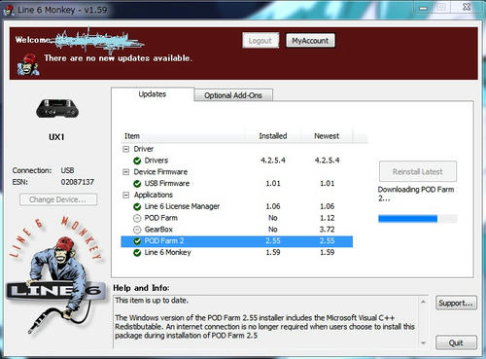Click the Driver group label
The image size is (486, 359).
point(144,149)
